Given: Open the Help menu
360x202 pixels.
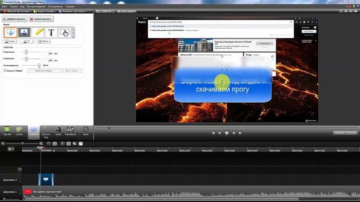Looking at the screenshot, I should [70, 7].
